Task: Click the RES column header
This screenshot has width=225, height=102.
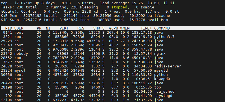Action: pyautogui.click(x=81, y=28)
